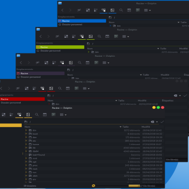
Task: Select red highlighted Racine place
Action: [x=22, y=99]
